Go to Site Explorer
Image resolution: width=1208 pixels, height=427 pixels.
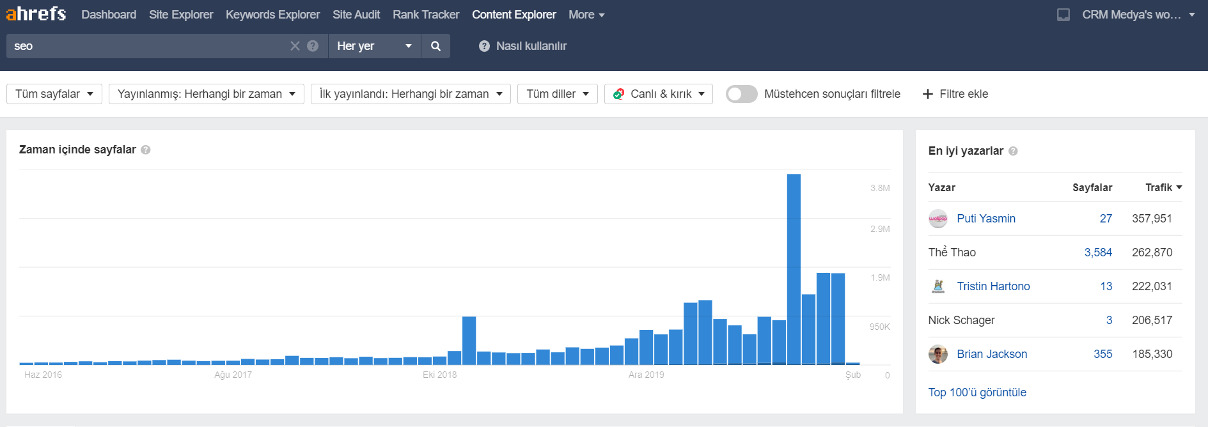pyautogui.click(x=181, y=15)
